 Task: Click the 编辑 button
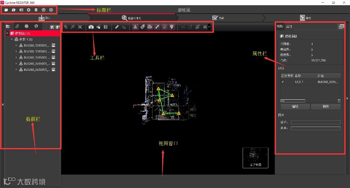point(295,106)
